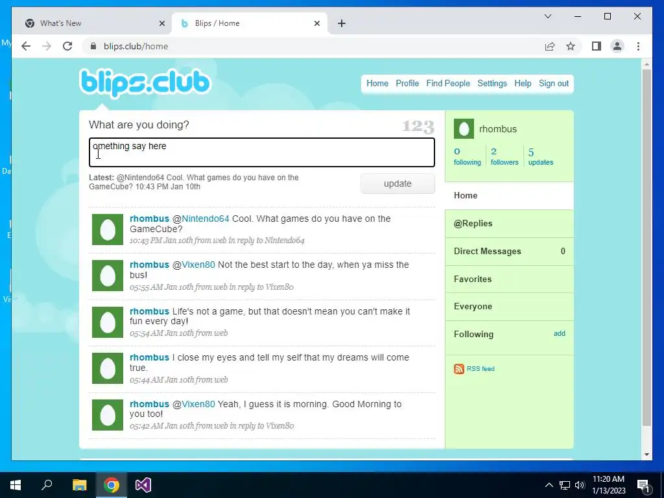Open File Explorer from the taskbar
This screenshot has width=664, height=498.
point(79,485)
